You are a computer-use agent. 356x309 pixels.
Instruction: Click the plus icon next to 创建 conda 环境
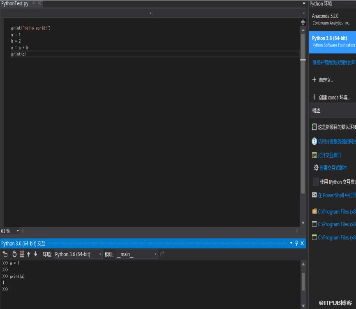coord(314,97)
